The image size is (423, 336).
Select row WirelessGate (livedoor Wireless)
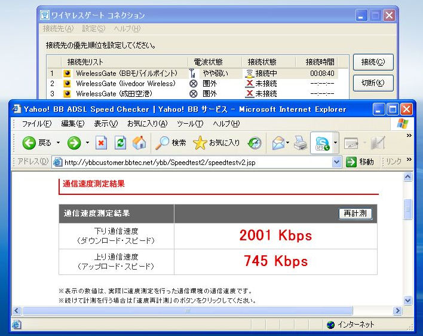point(193,84)
